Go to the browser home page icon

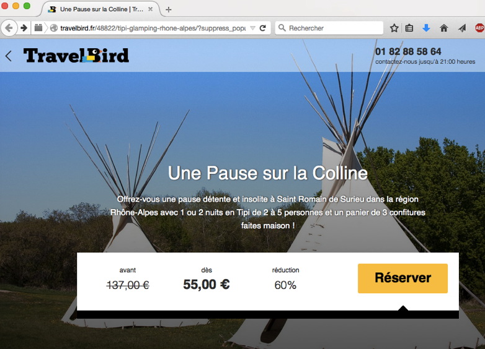(443, 28)
